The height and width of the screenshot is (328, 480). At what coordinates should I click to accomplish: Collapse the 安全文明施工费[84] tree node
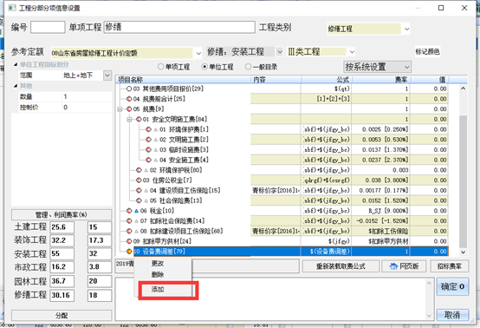click(129, 119)
